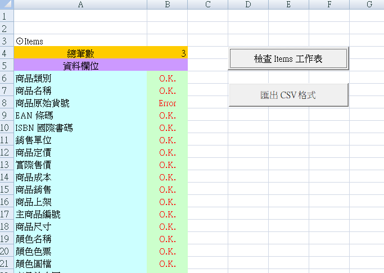
Task: Select O.K. status beside 顏色圖檔
Action: (168, 263)
